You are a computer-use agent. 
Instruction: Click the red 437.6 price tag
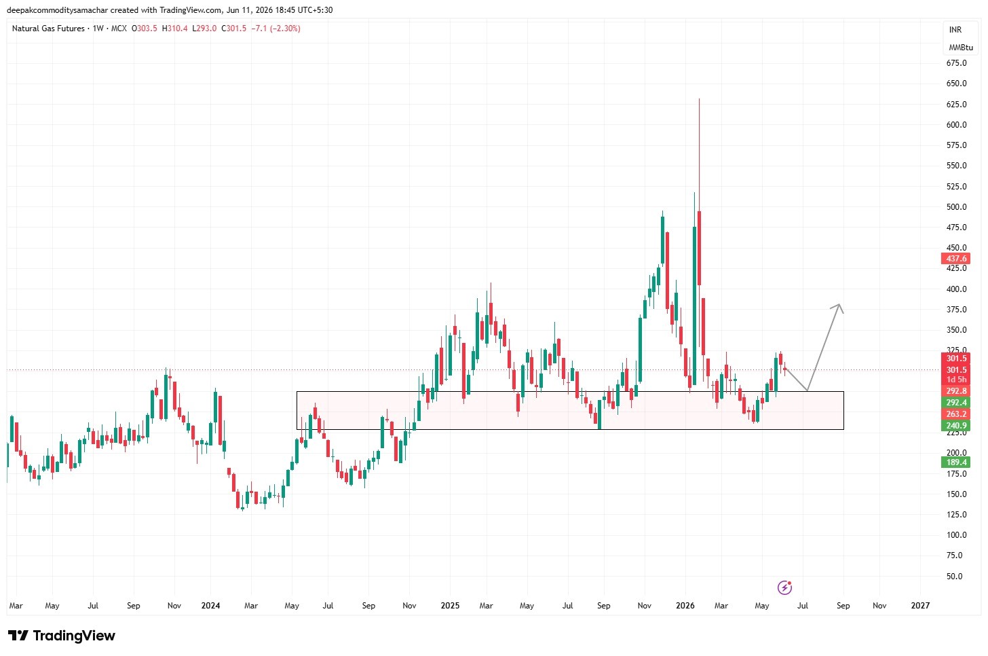click(x=956, y=259)
